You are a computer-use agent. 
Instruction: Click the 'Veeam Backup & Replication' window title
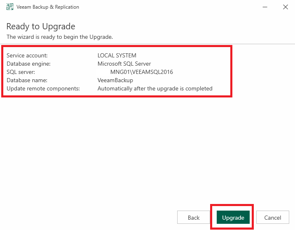48,7
